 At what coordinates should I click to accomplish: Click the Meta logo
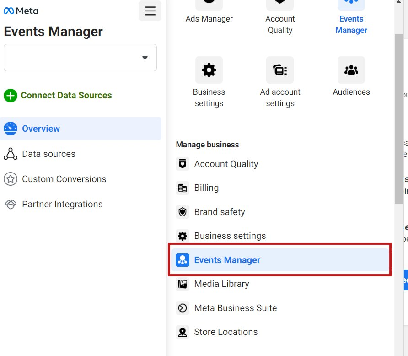(21, 11)
